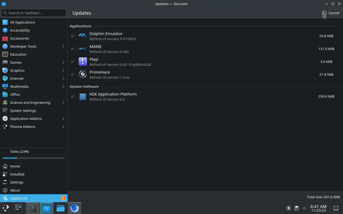Viewport: 343px width, 214px height.
Task: Toggle the Play! update checkbox
Action: pos(72,62)
